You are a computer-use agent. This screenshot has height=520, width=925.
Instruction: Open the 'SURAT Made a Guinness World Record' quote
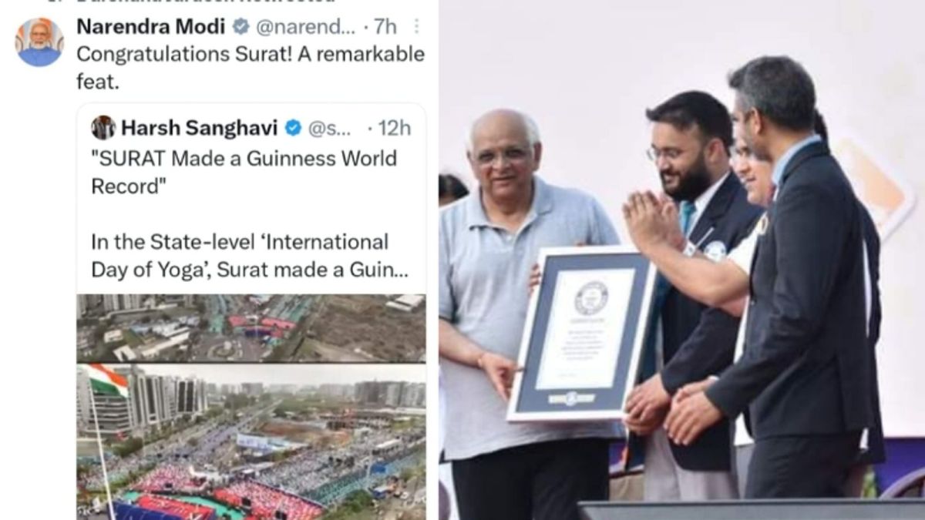tap(244, 172)
